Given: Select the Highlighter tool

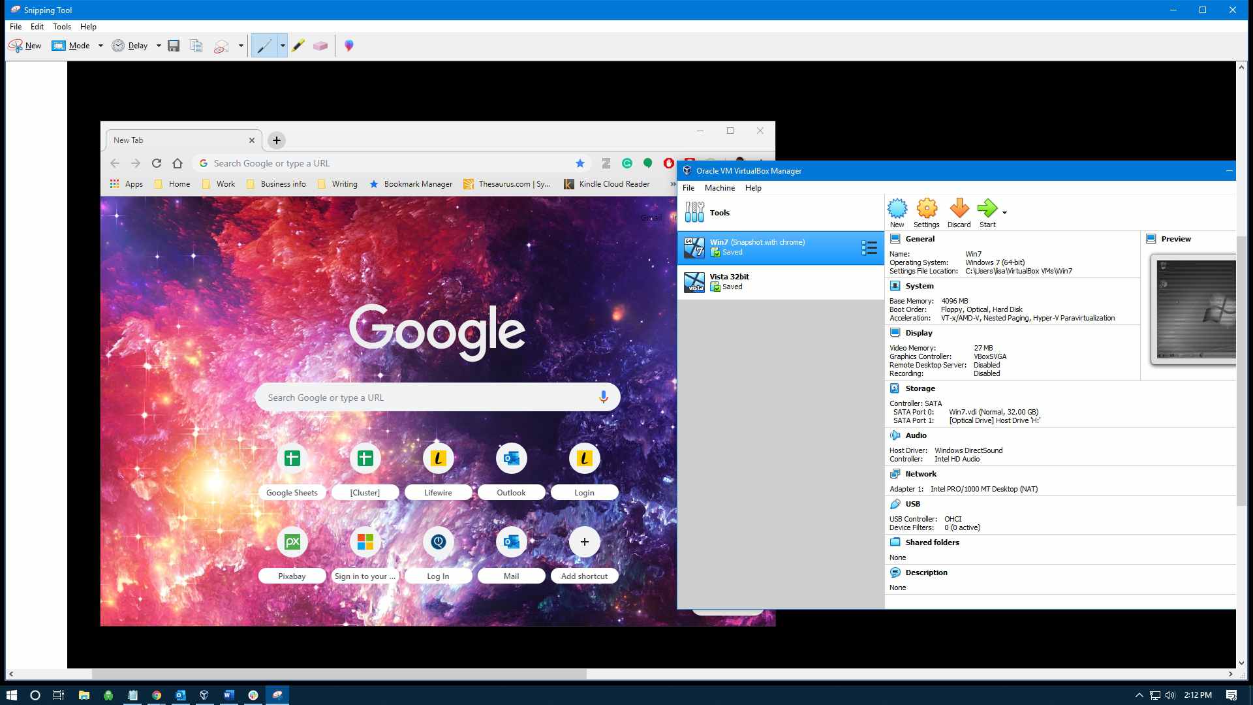Looking at the screenshot, I should point(298,46).
